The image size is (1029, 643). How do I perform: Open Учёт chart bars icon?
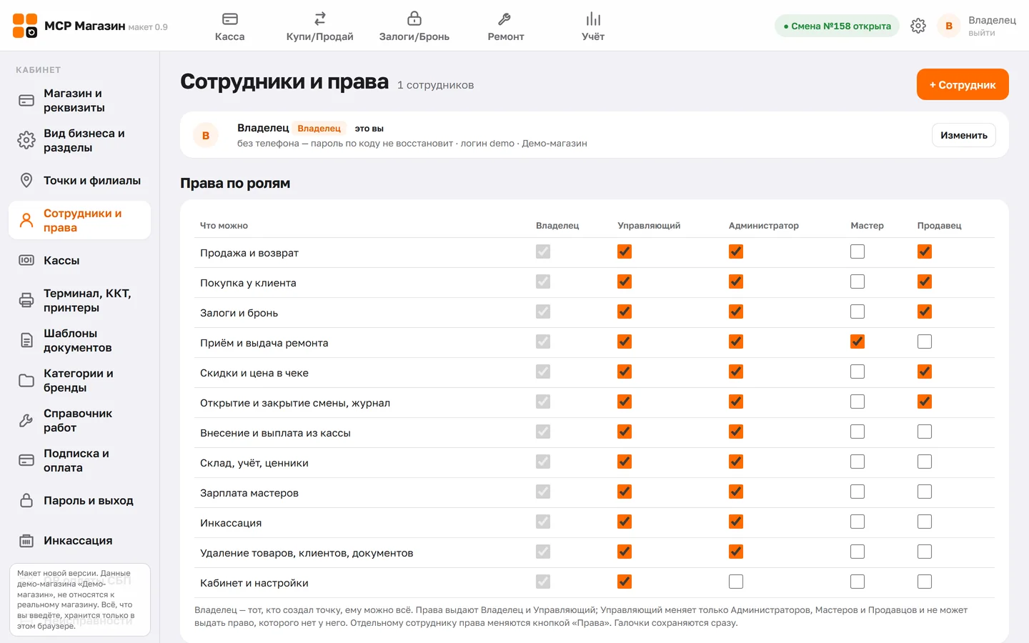593,19
